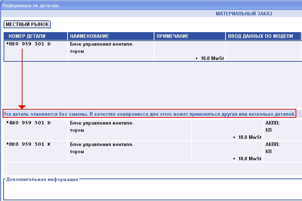302x201 pixels.
Task: Click the blue notice about the cancelled part
Action: [x=149, y=114]
